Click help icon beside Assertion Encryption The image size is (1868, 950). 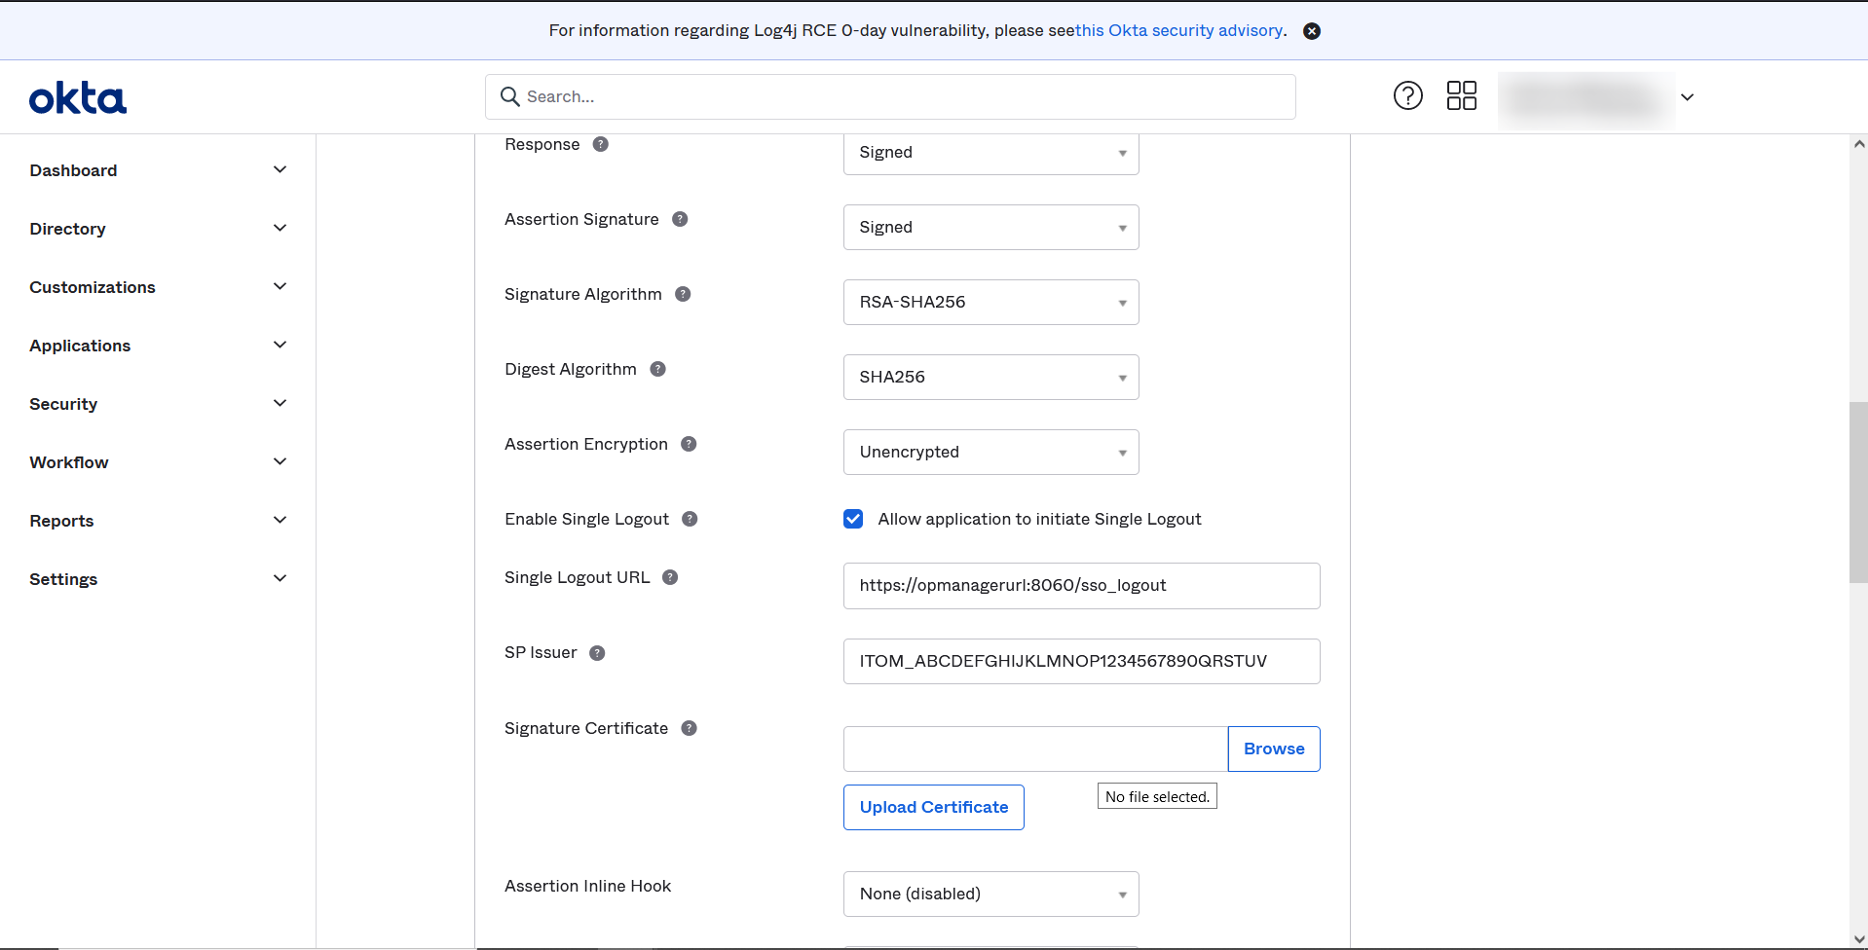(x=689, y=445)
